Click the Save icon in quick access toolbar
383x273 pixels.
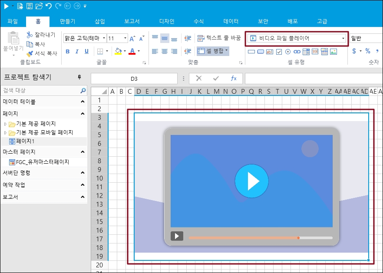pos(30,6)
